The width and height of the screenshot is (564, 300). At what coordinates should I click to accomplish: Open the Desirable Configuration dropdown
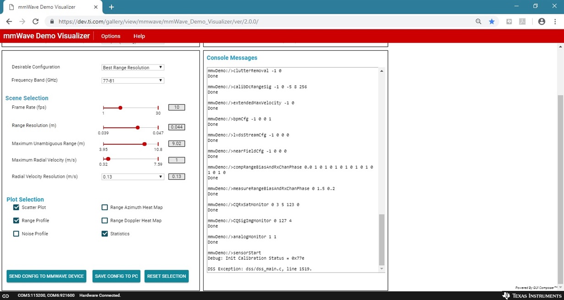tap(133, 67)
